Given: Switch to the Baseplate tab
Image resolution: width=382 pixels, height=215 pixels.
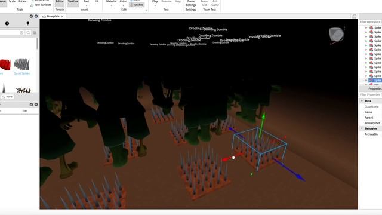Looking at the screenshot, I should 53,16.
